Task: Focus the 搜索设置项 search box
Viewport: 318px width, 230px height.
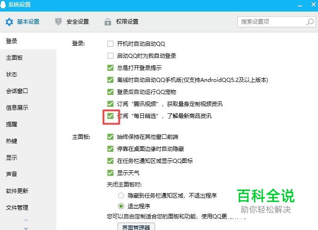Action: 277,22
